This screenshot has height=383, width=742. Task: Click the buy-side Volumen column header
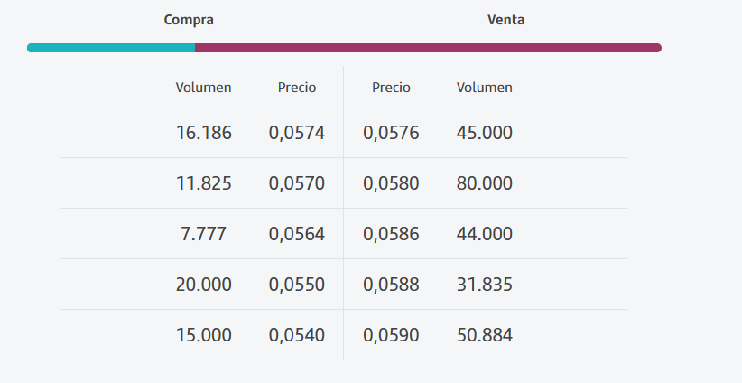(203, 88)
